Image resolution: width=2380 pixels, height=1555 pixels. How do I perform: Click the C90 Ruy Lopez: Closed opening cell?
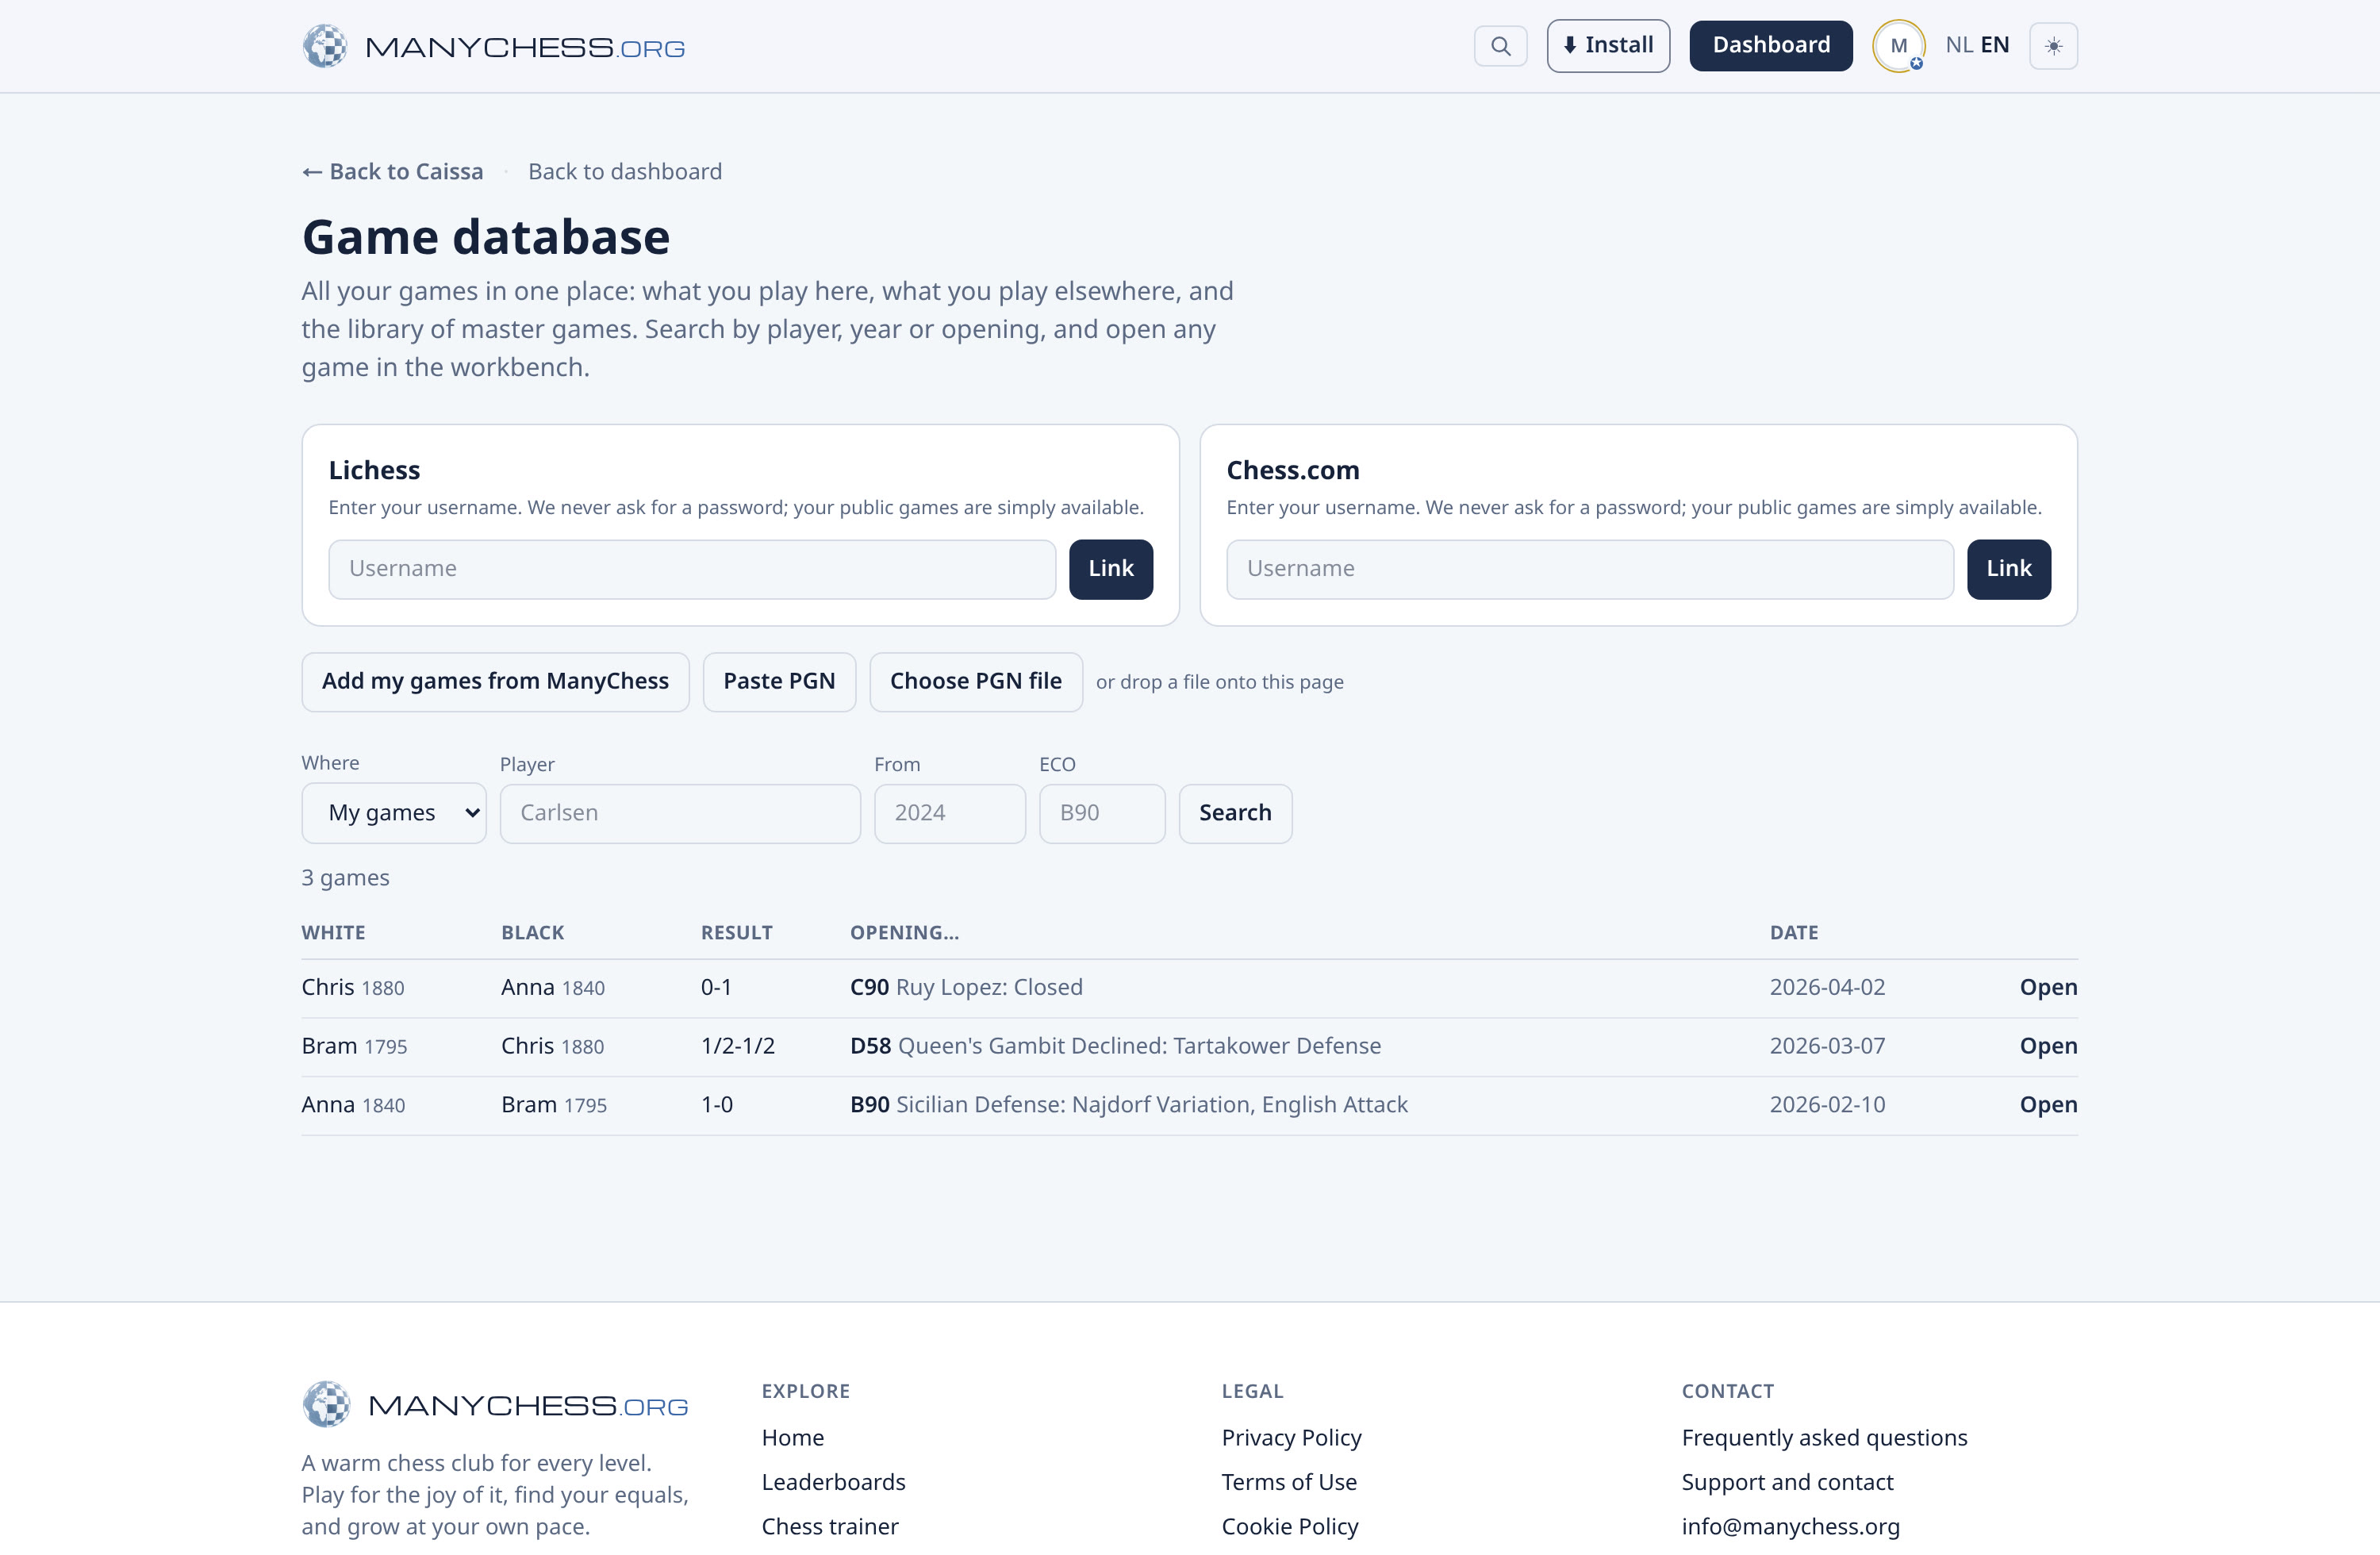pos(966,988)
